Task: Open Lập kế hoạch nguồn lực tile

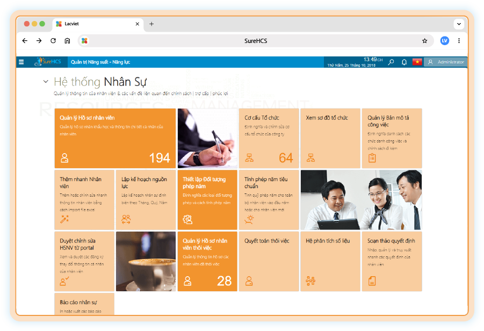Action: [x=146, y=200]
